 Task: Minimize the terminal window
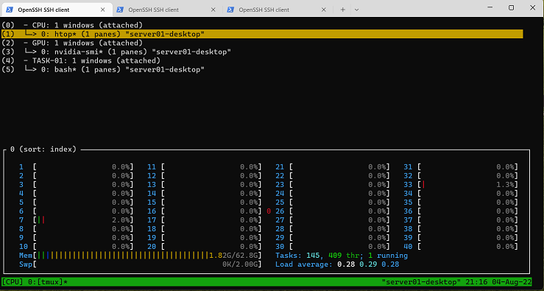(x=490, y=7)
